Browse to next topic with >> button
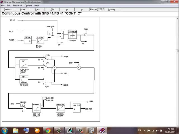The width and height of the screenshot is (179, 134). coord(82,9)
